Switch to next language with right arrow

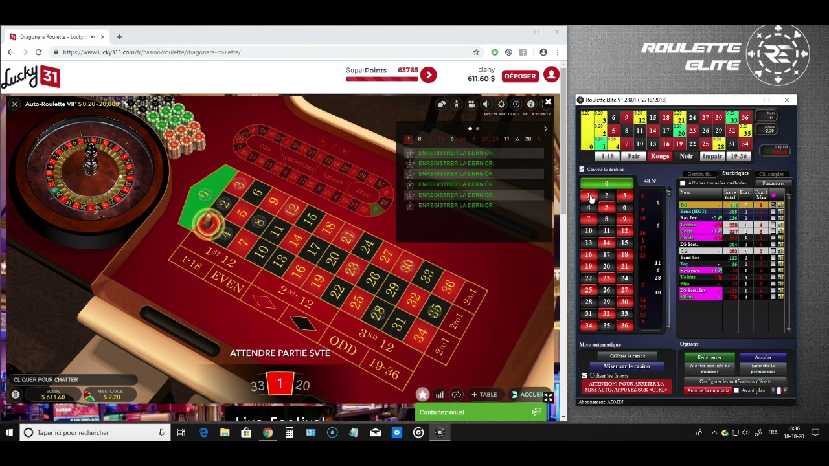pyautogui.click(x=784, y=390)
